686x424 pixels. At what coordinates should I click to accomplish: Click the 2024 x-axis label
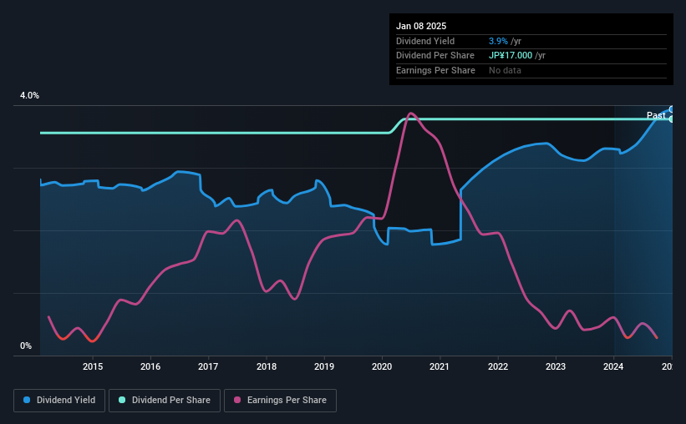[x=613, y=366]
